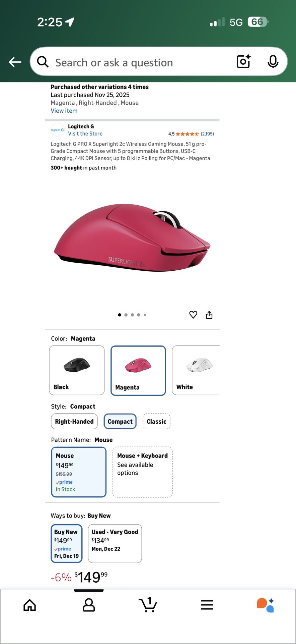Pick the White color option
The width and height of the screenshot is (296, 644).
196,370
